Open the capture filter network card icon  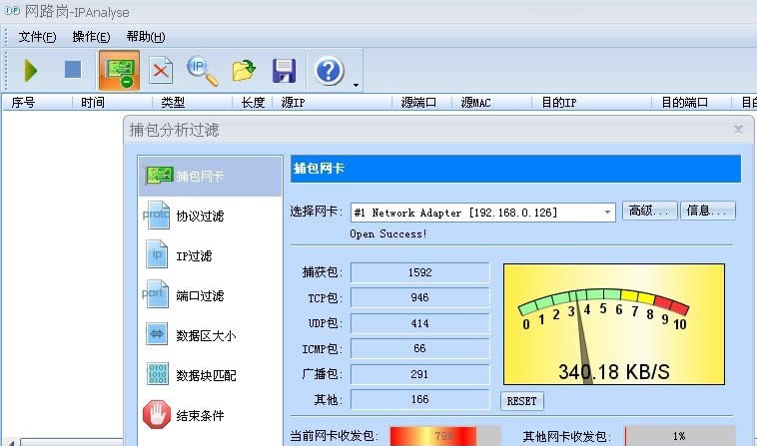(119, 71)
